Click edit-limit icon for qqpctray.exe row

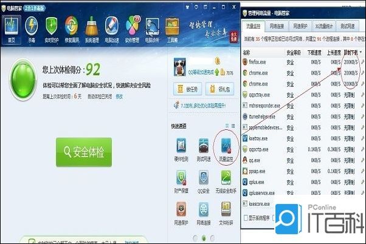(x=362, y=95)
